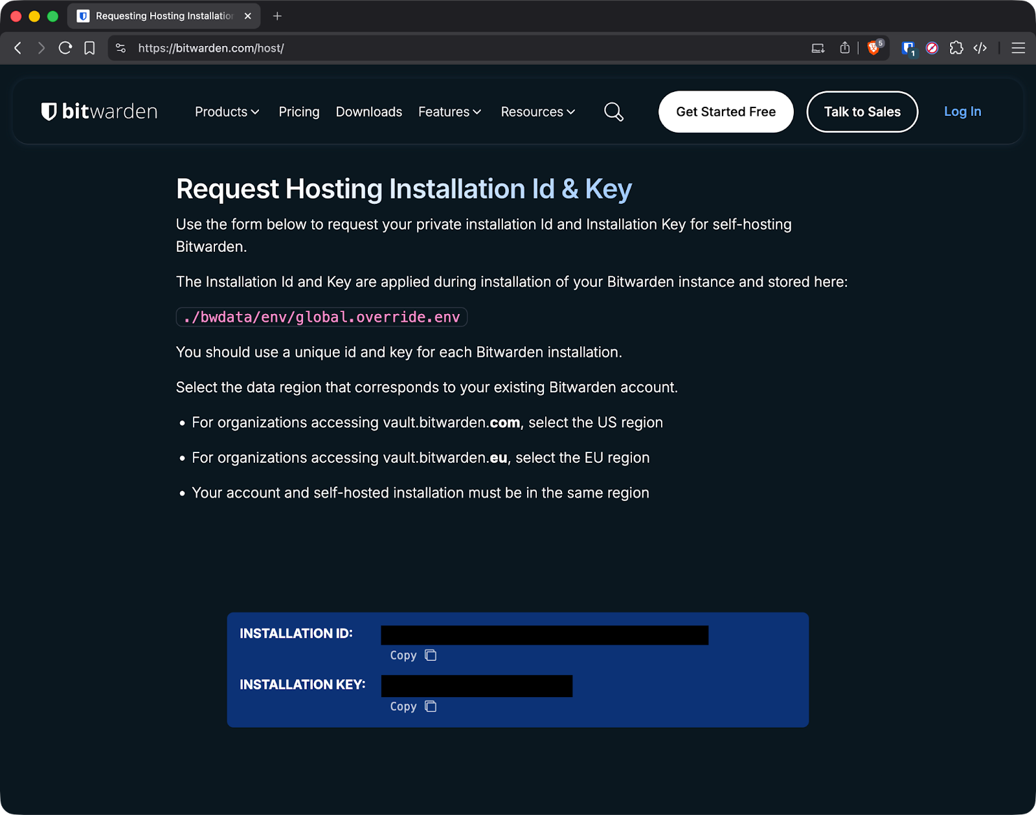Click the Bitwarden extension icon

coord(908,47)
